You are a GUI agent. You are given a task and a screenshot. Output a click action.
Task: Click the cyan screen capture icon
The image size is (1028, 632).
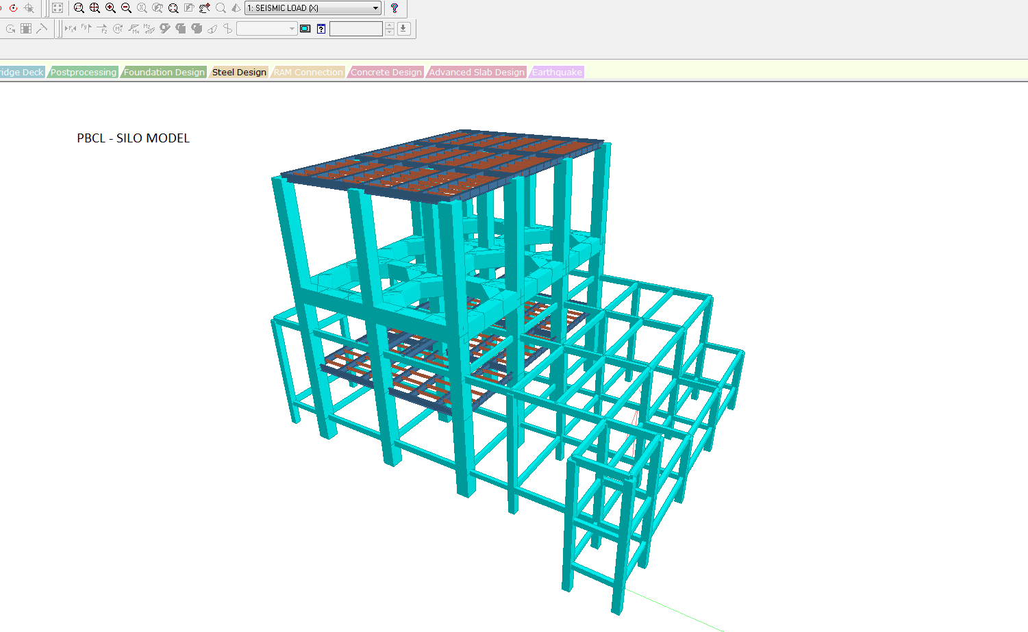click(305, 29)
